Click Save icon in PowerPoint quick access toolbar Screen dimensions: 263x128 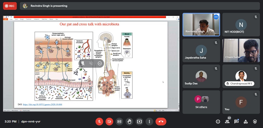6,17
